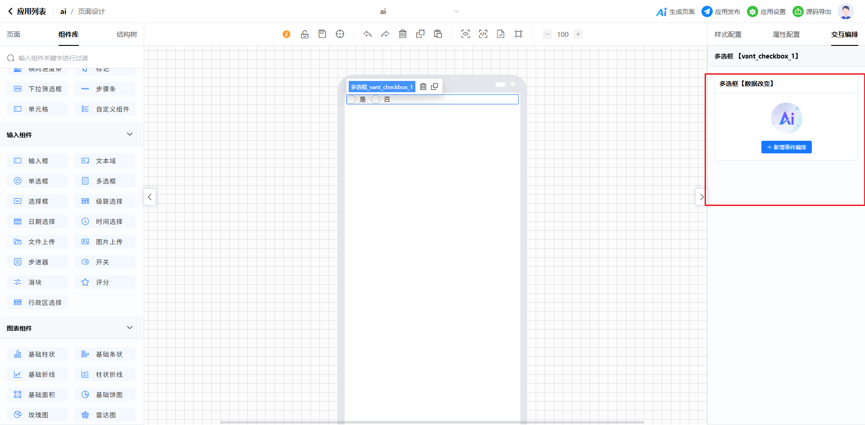Open the preview eye icon
865x425 pixels.
coord(465,34)
